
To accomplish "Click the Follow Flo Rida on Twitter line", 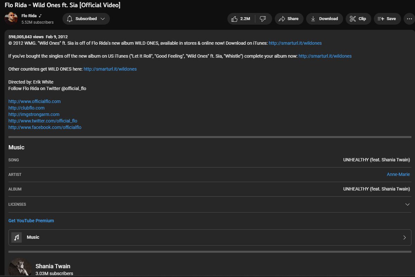I will click(47, 89).
